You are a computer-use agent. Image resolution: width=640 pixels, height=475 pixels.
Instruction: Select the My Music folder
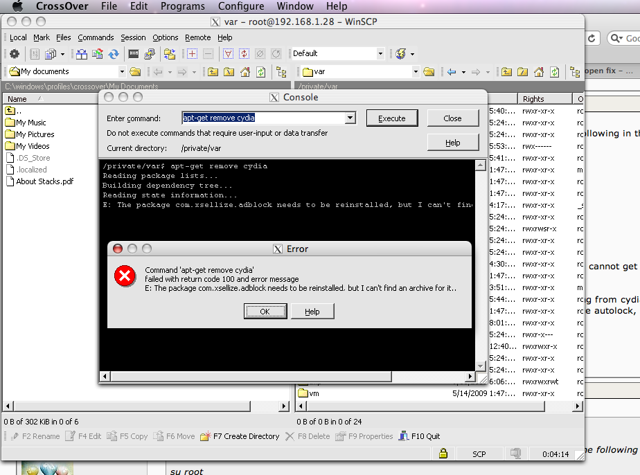pyautogui.click(x=26, y=123)
